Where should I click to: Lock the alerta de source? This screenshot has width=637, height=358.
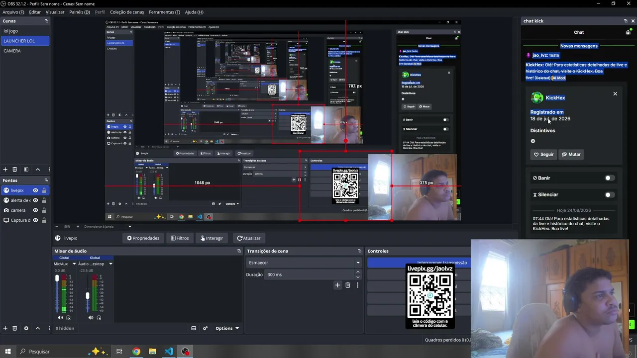click(x=44, y=200)
